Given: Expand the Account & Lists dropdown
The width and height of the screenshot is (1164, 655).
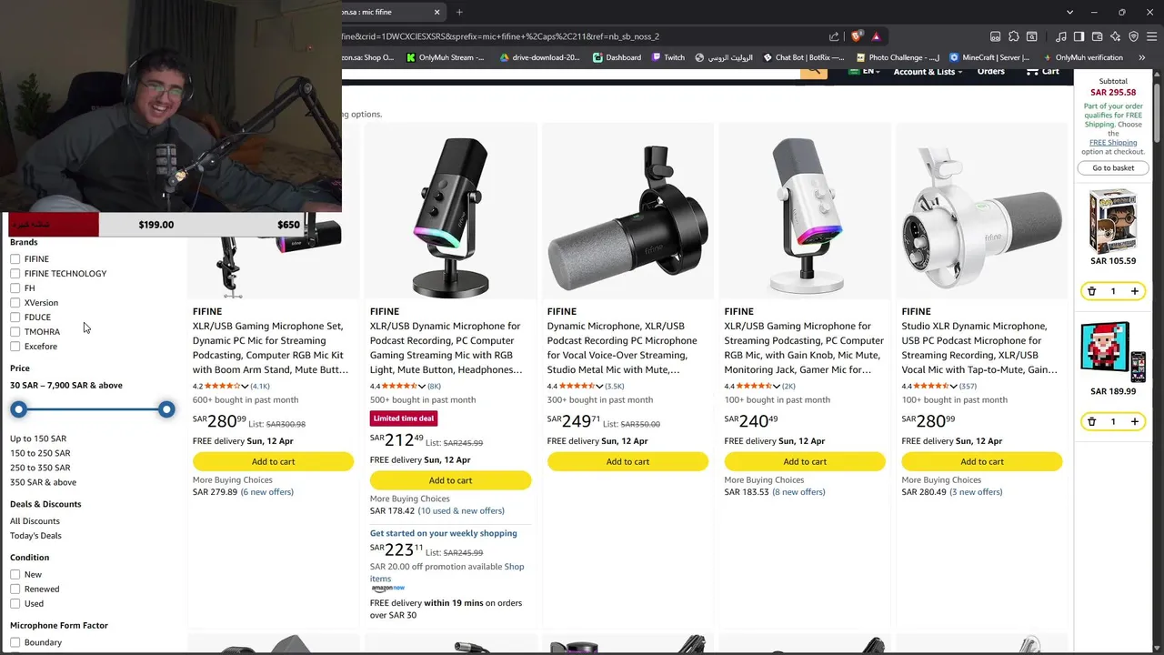Looking at the screenshot, I should [927, 72].
